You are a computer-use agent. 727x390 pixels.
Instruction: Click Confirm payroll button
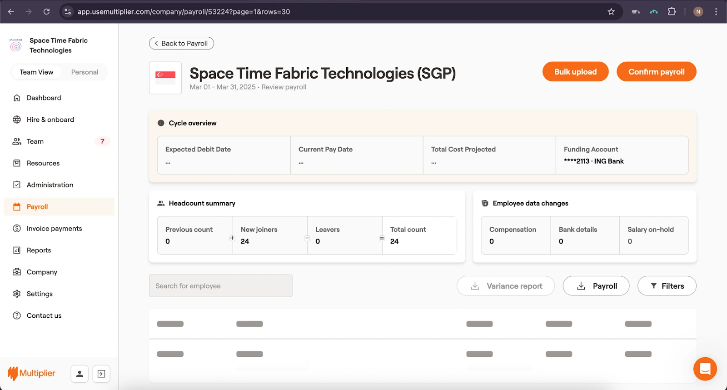pos(656,72)
